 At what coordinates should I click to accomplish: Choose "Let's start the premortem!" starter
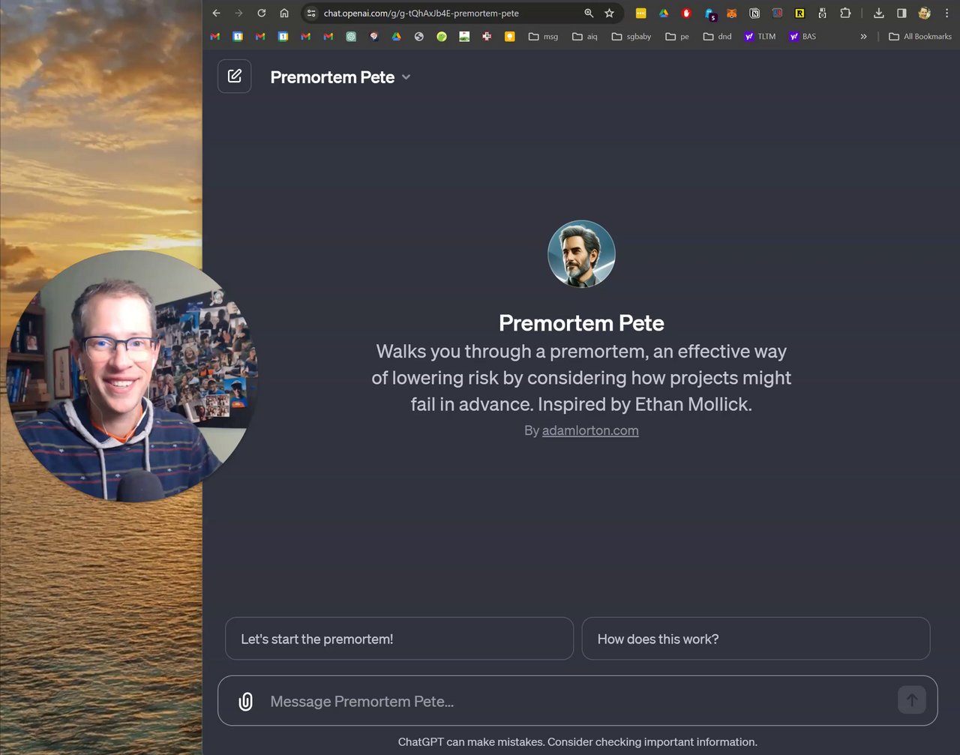399,639
